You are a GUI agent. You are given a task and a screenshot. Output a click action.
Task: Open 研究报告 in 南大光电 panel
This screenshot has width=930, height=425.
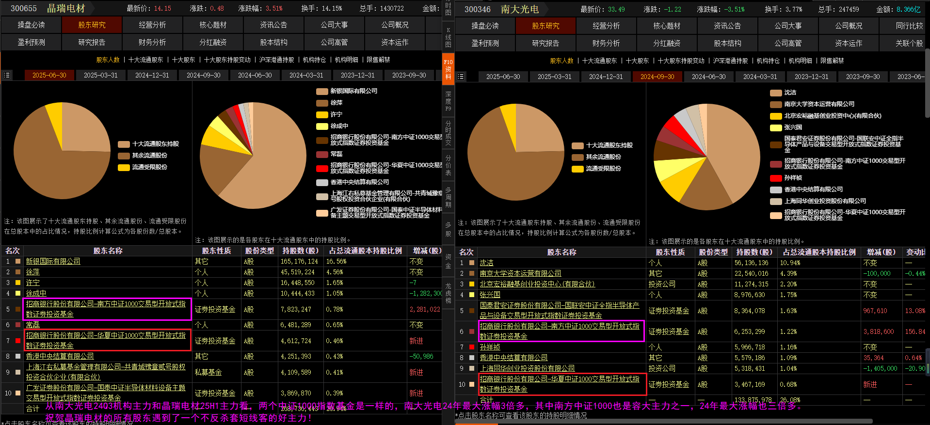tap(545, 43)
